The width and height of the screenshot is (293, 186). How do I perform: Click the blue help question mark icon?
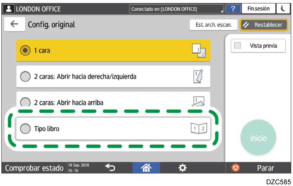tap(233, 9)
